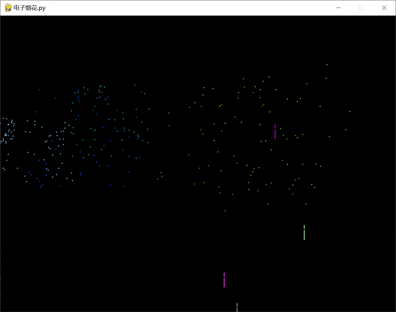Click the topmost yellow spark of the firework
Screen dimensions: 396x312
327,64
